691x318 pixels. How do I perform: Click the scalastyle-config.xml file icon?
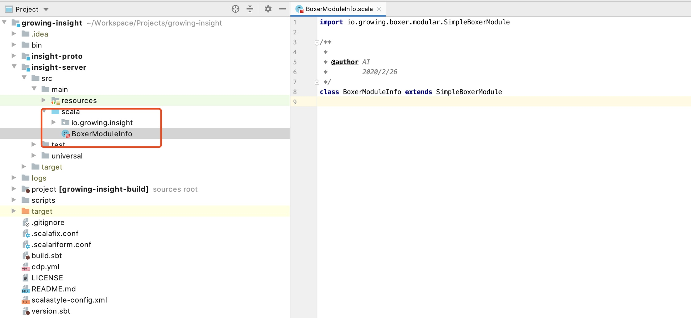(26, 300)
